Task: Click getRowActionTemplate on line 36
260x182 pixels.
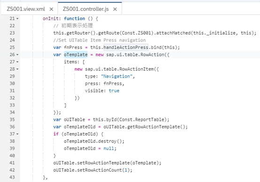Action: 153,127
